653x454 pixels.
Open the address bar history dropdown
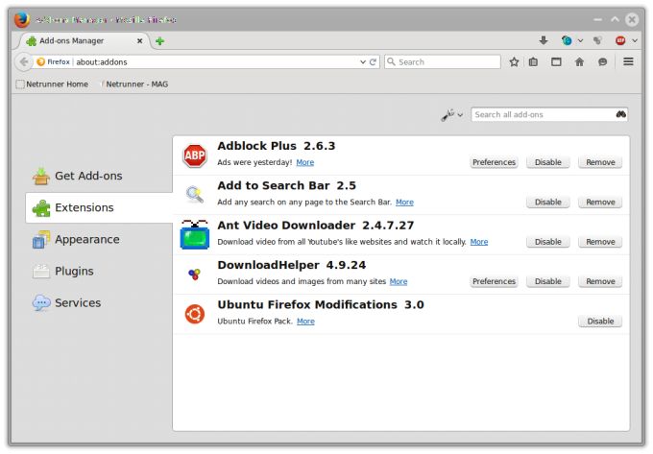pos(363,62)
